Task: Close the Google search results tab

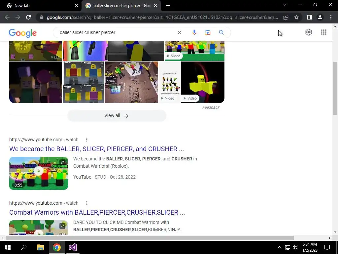Action: point(155,6)
